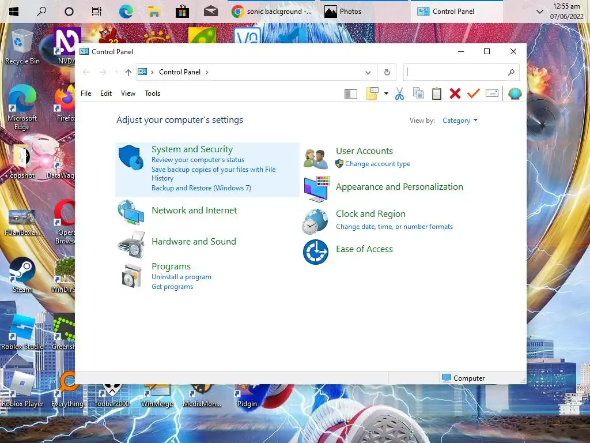
Task: Click Change account type link
Action: tap(378, 164)
